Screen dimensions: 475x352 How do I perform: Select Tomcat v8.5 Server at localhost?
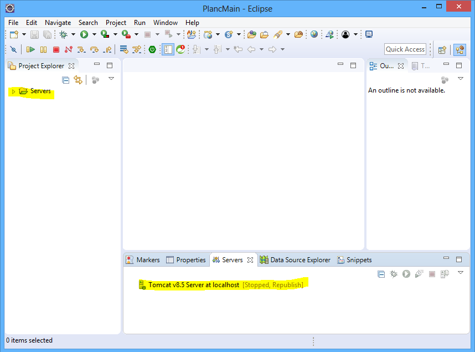pos(193,285)
